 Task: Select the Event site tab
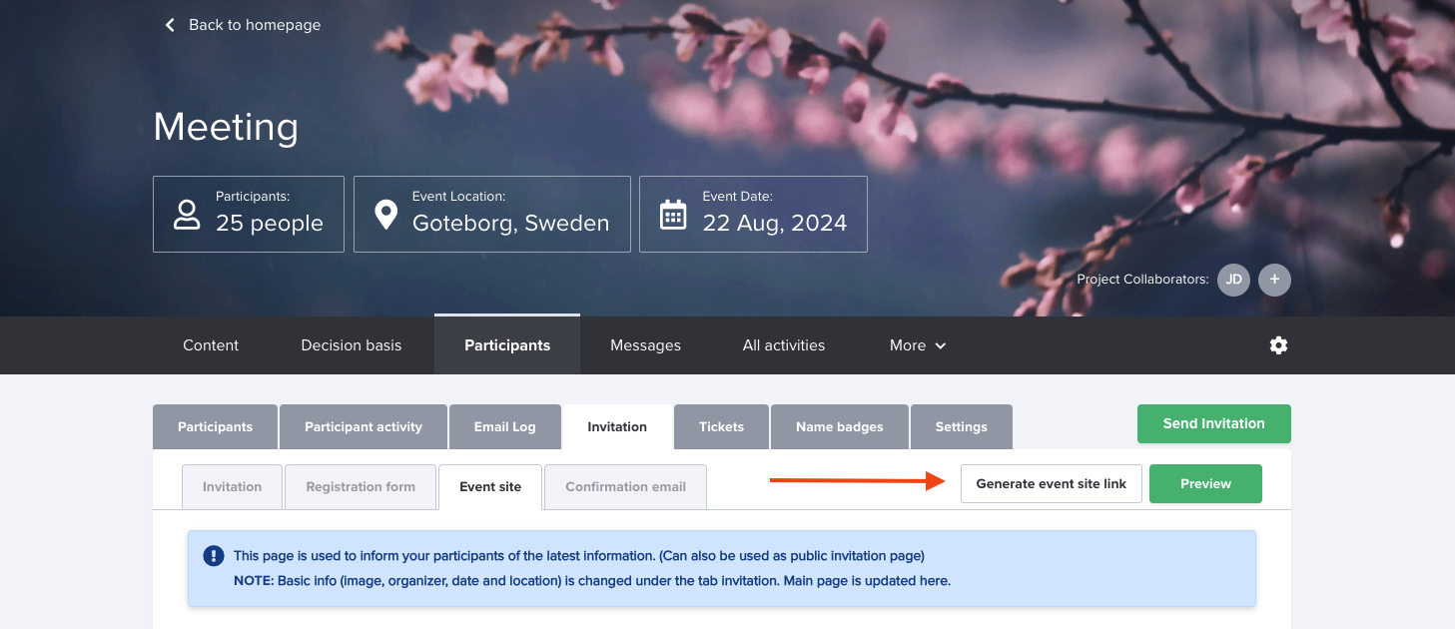[x=490, y=487]
